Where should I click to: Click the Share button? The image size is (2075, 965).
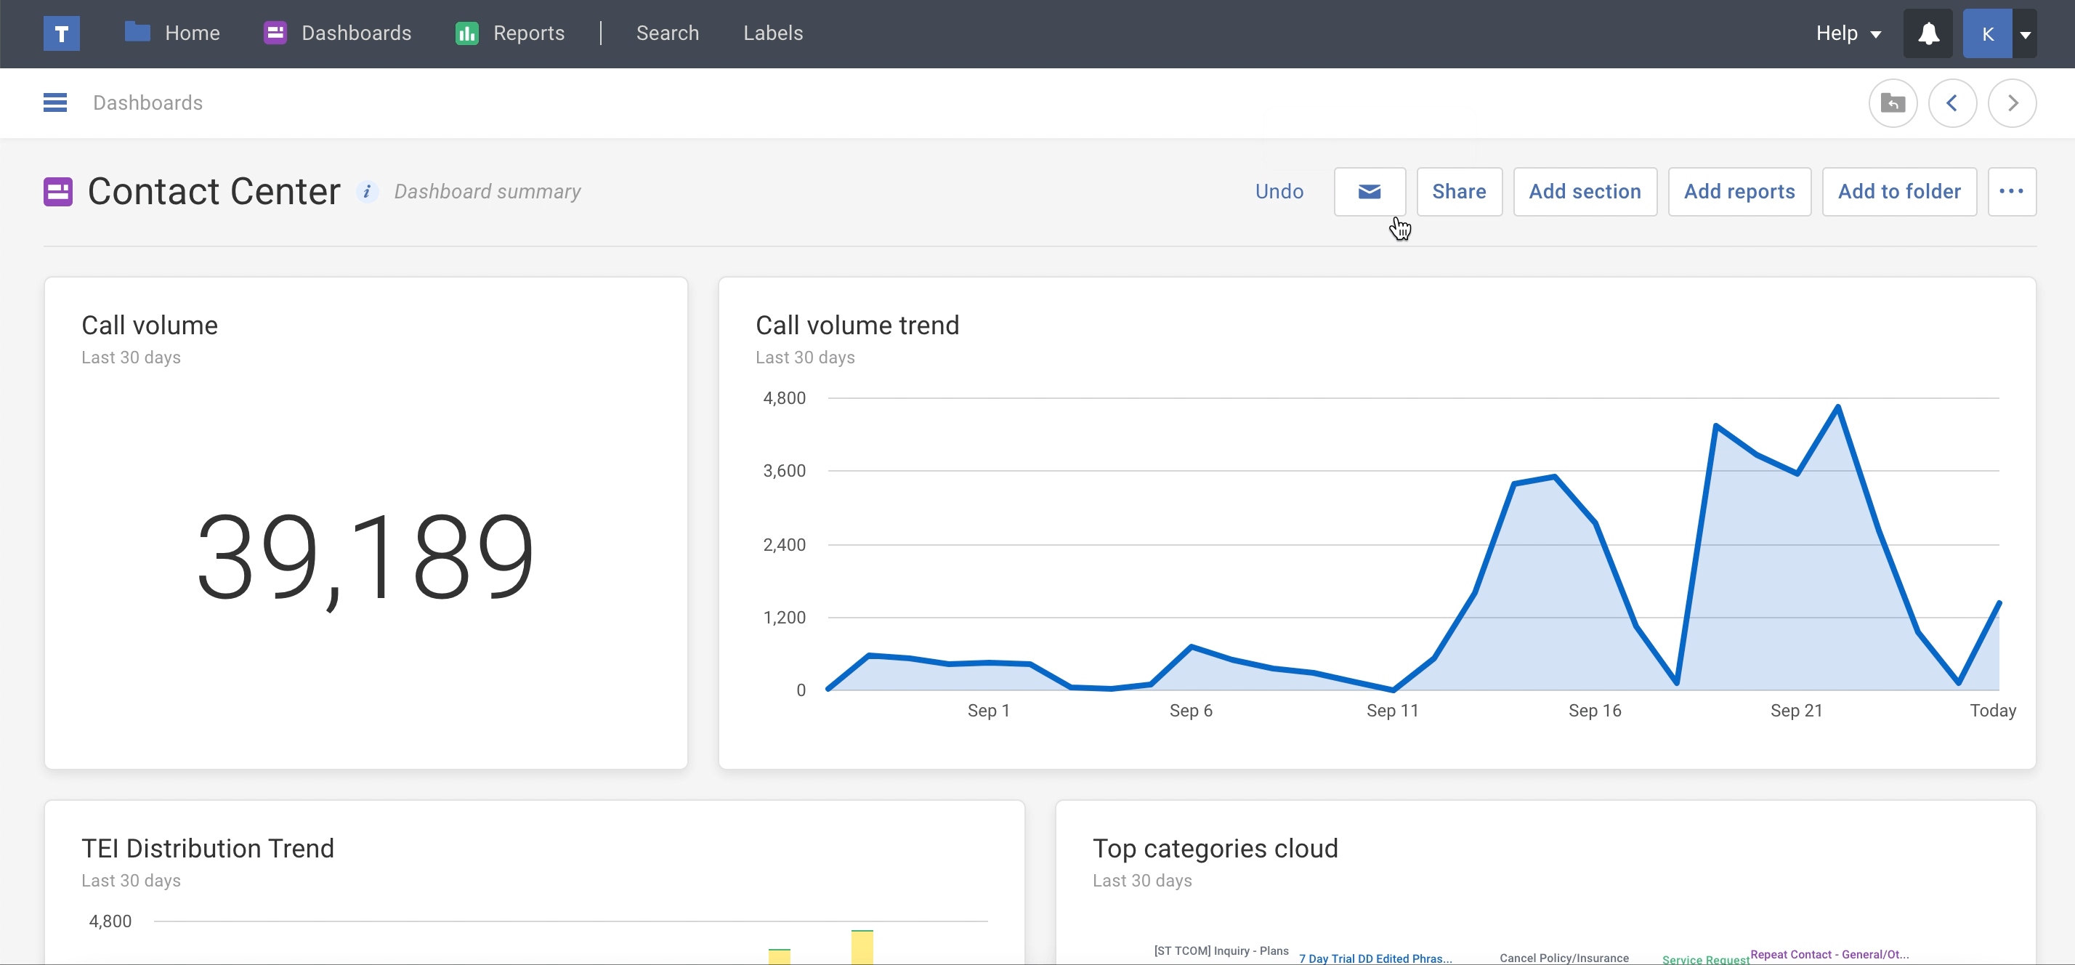1459,192
